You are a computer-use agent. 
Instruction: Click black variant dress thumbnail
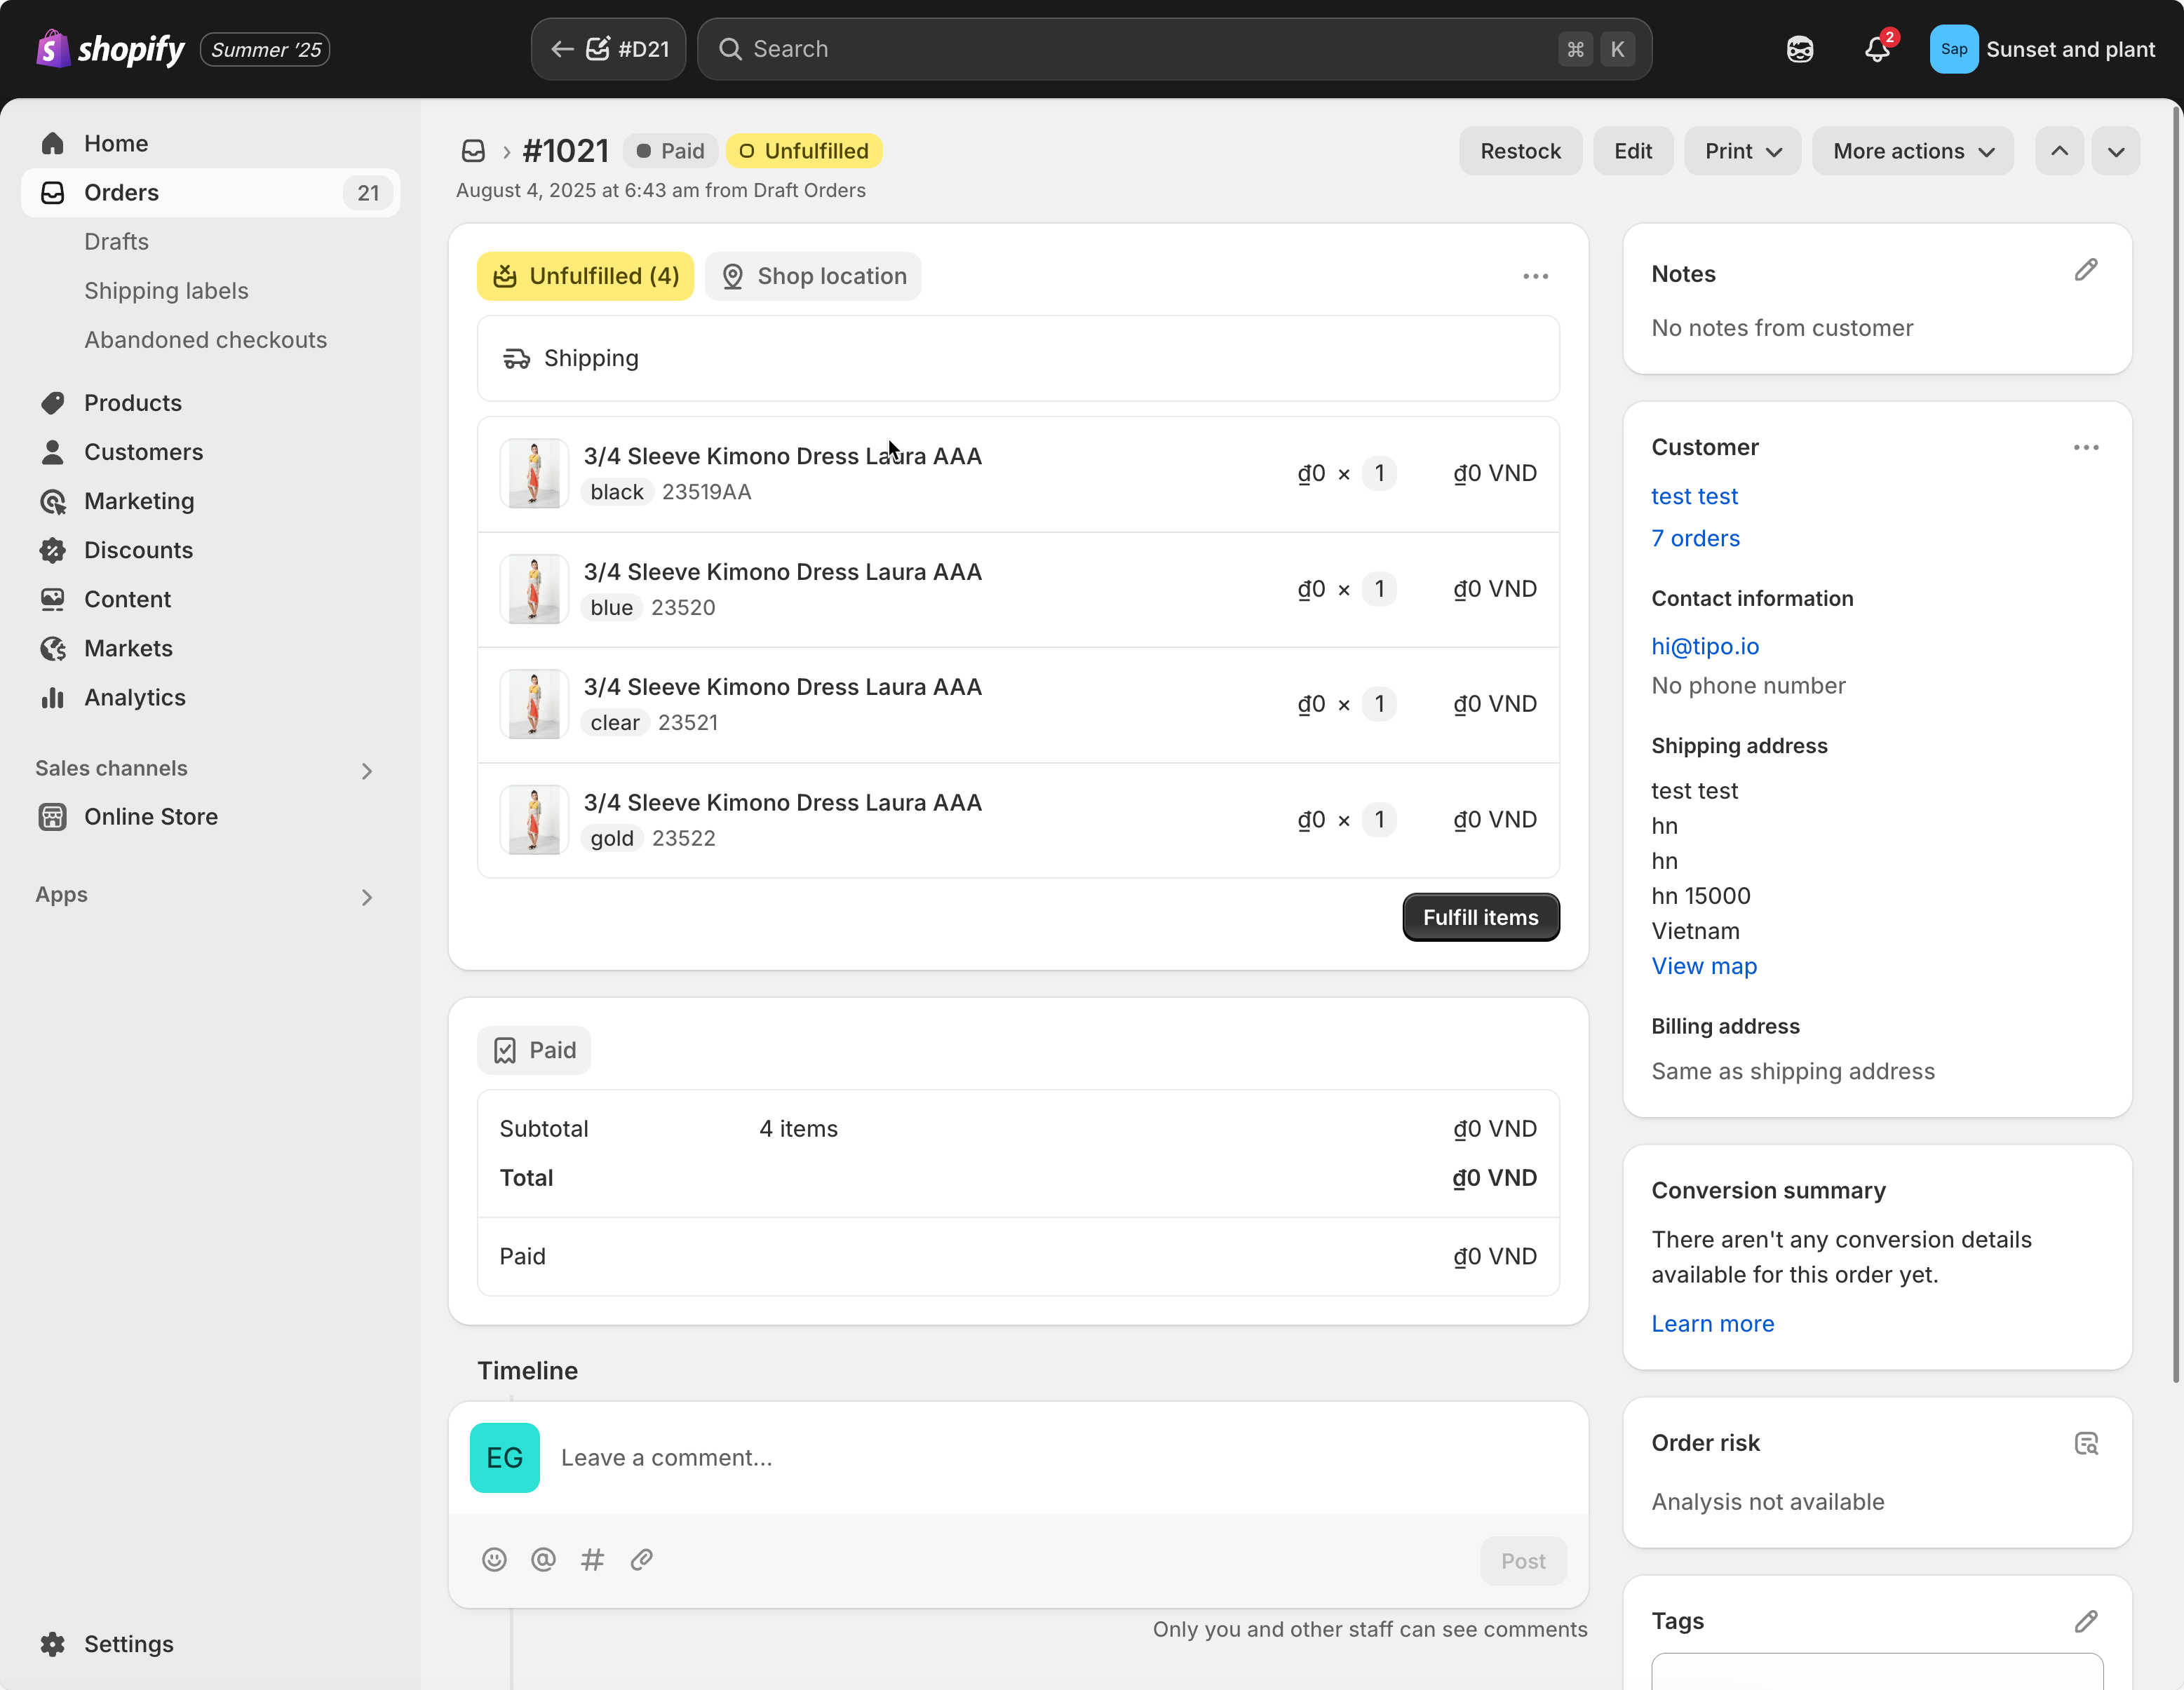(x=534, y=473)
